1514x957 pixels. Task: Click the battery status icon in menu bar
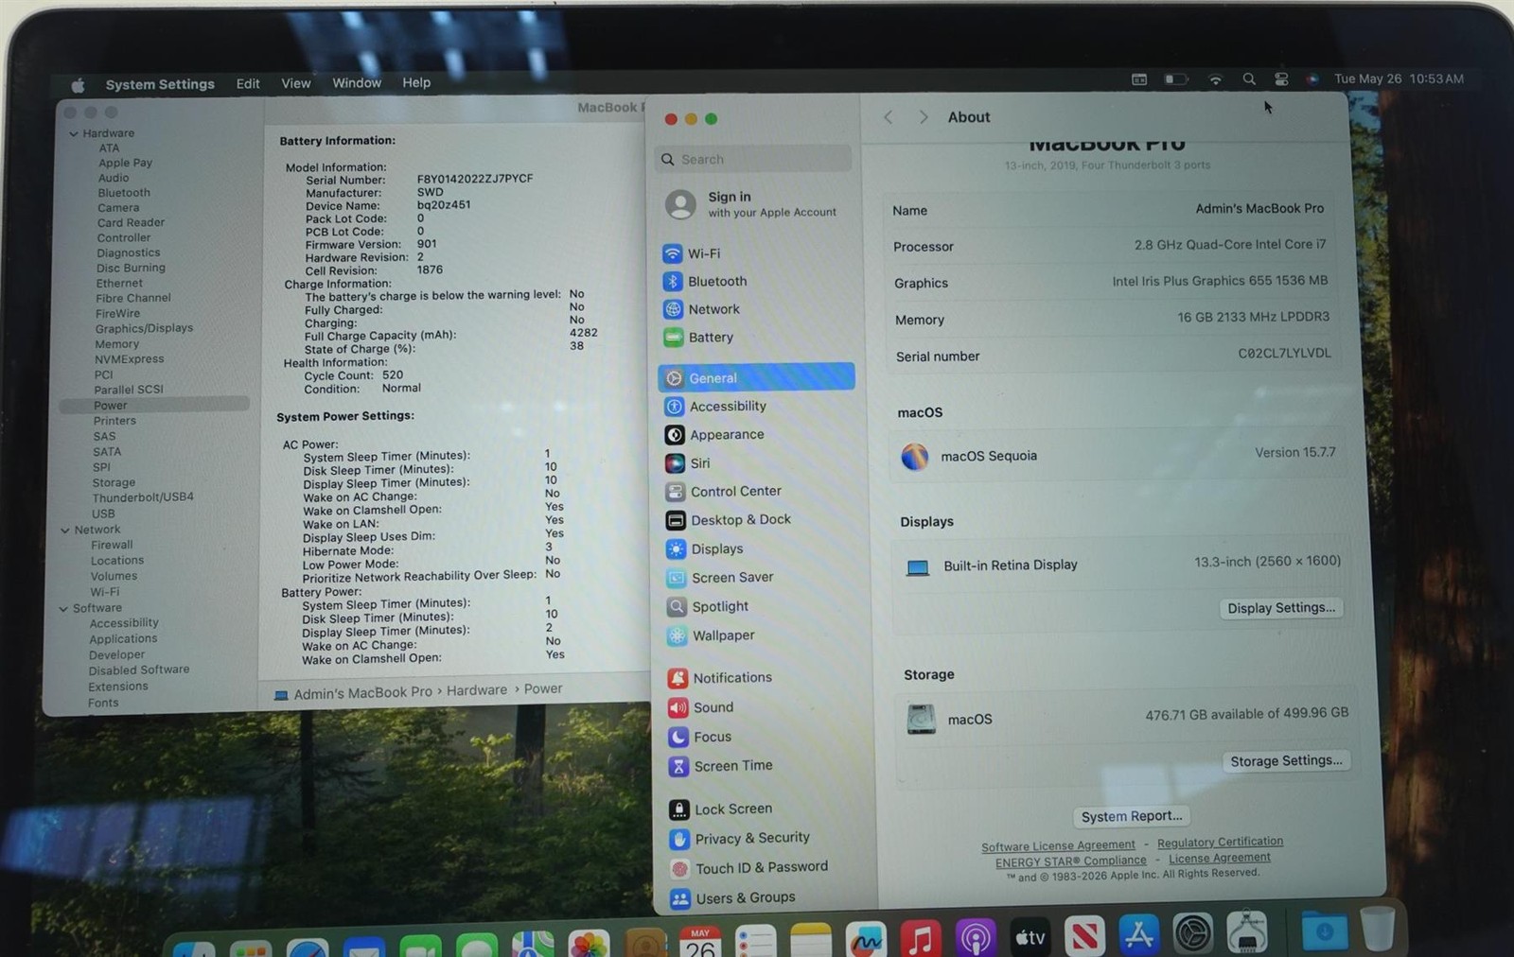tap(1175, 79)
